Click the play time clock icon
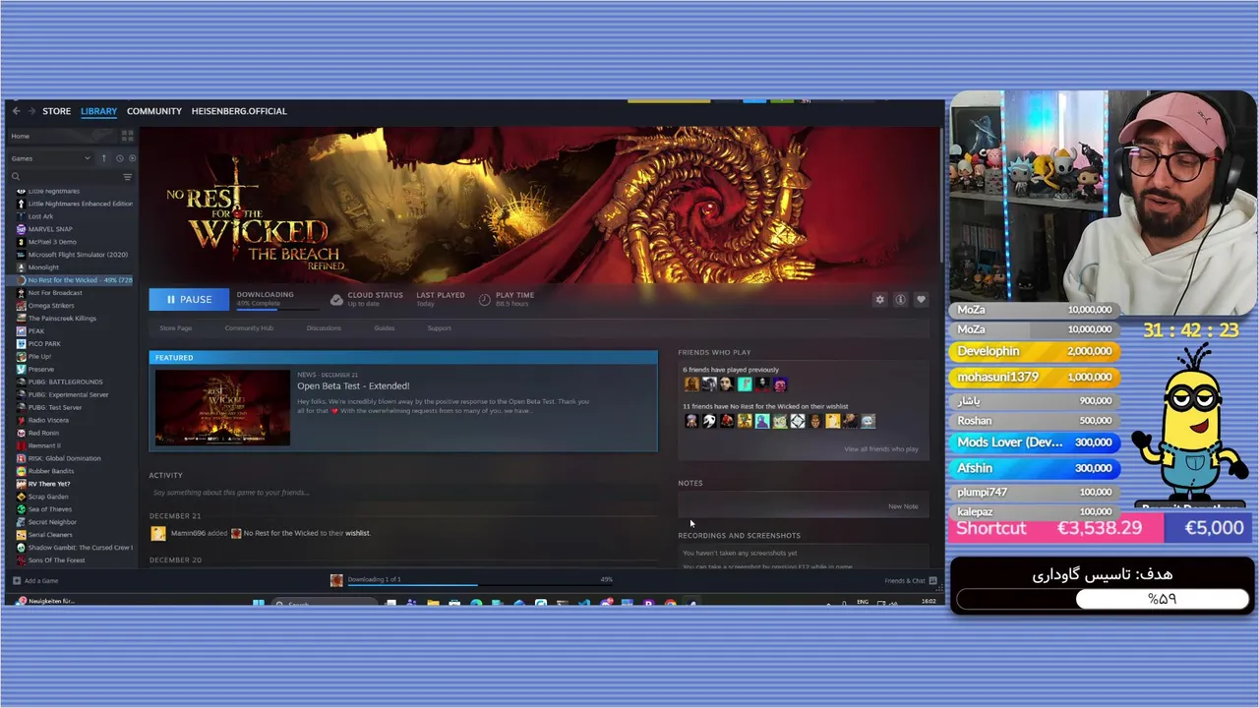 [x=485, y=299]
